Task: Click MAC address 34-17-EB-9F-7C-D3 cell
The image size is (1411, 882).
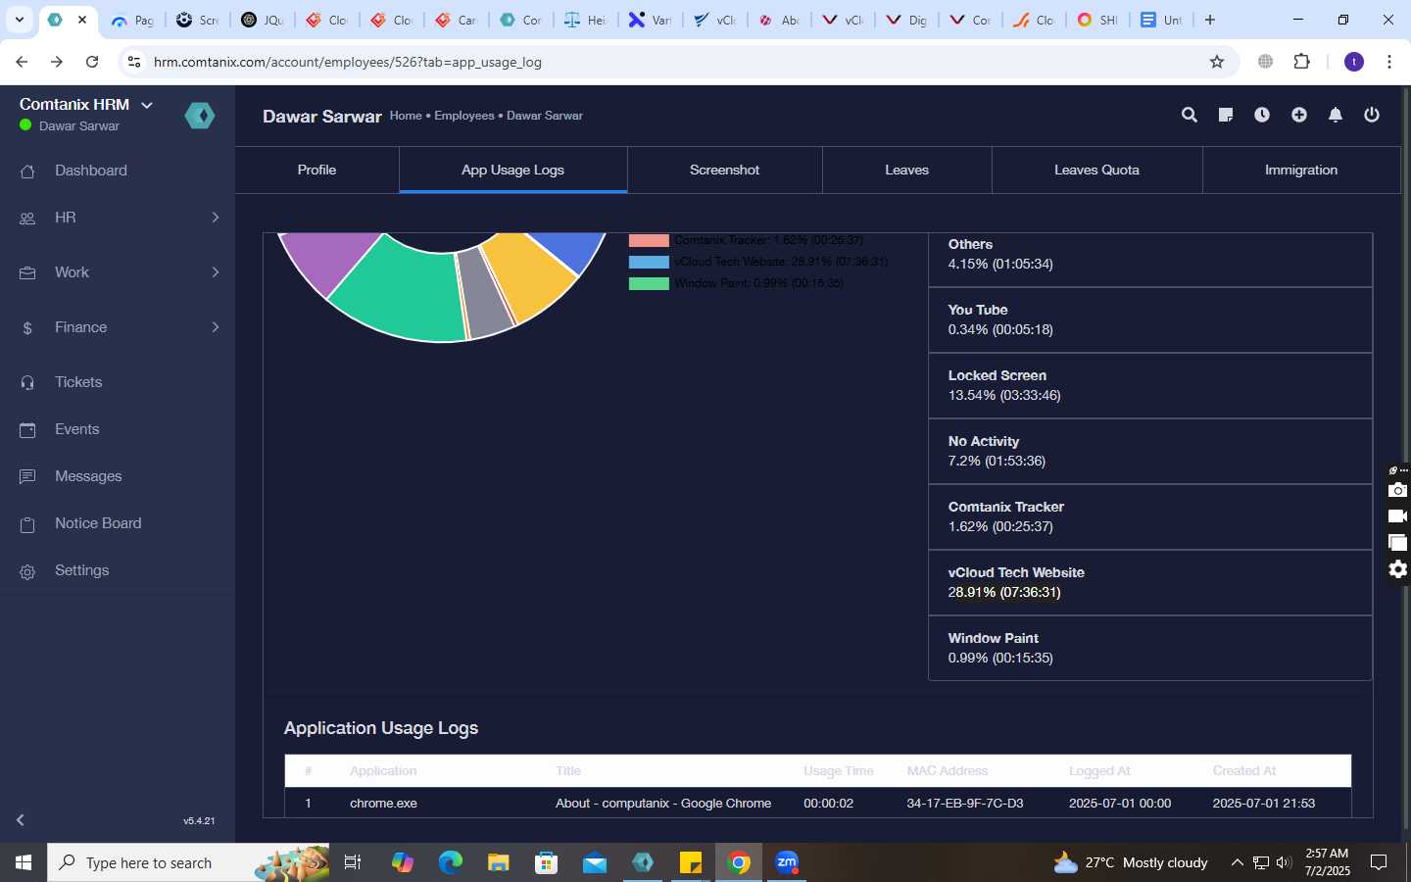Action: (x=965, y=803)
